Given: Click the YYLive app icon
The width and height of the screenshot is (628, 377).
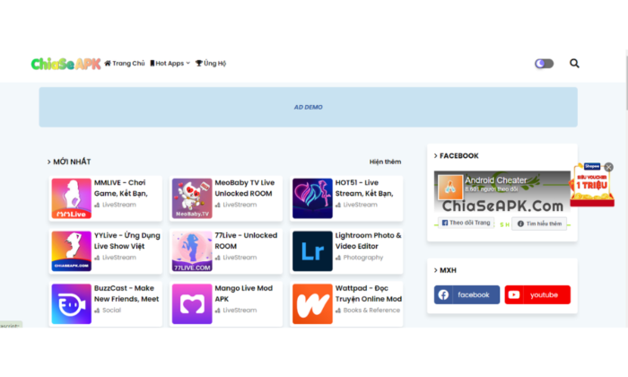Looking at the screenshot, I should pyautogui.click(x=71, y=251).
